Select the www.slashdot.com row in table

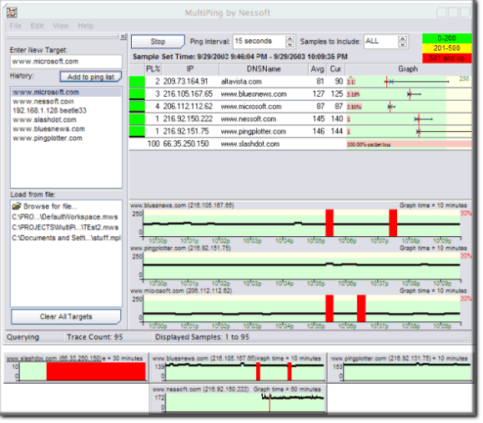tap(300, 144)
